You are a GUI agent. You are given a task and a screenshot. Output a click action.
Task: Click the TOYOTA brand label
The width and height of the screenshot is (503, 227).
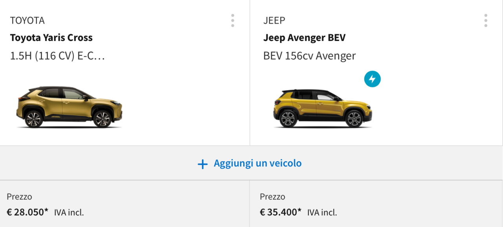coord(28,20)
